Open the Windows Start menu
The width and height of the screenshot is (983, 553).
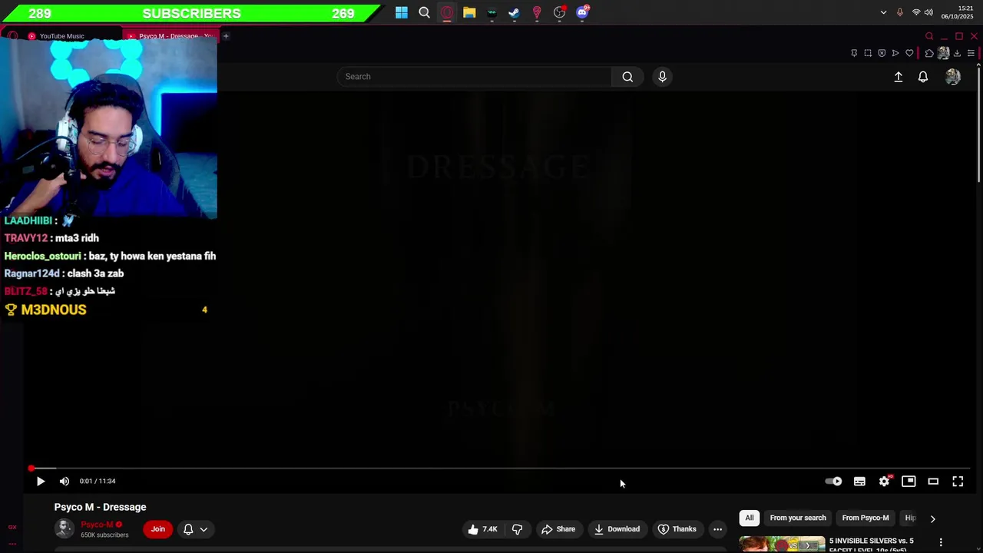click(402, 12)
